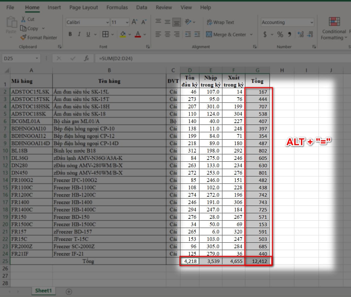Click the Cut scissors icon
Screen dimensions: 351x297
point(23,19)
